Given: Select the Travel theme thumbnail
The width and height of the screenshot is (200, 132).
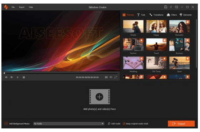Looking at the screenshot, I should pyautogui.click(x=156, y=45).
